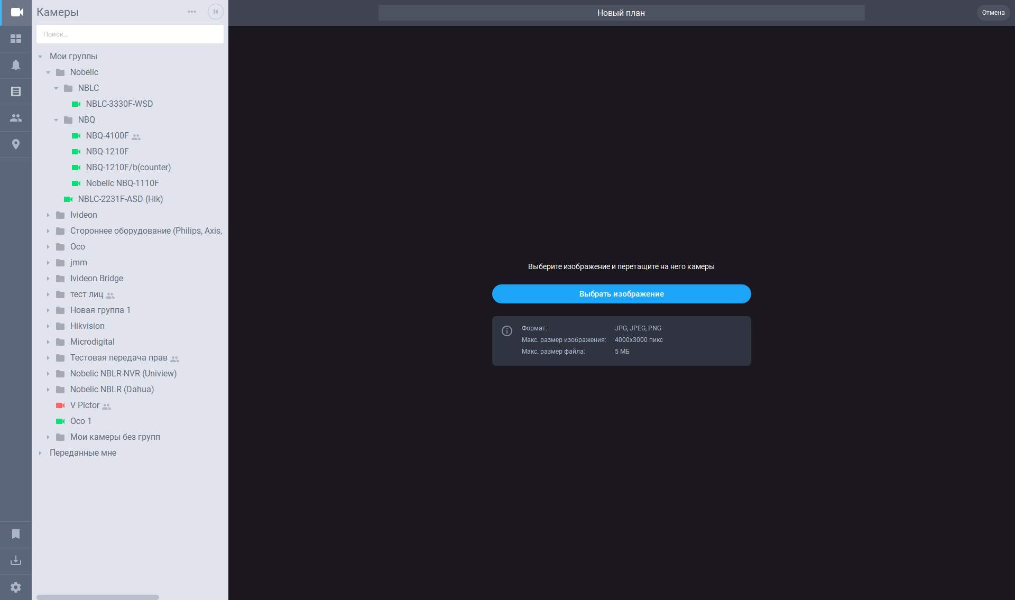Collapse the Nobelic folder arrow
This screenshot has height=600, width=1015.
click(x=48, y=72)
